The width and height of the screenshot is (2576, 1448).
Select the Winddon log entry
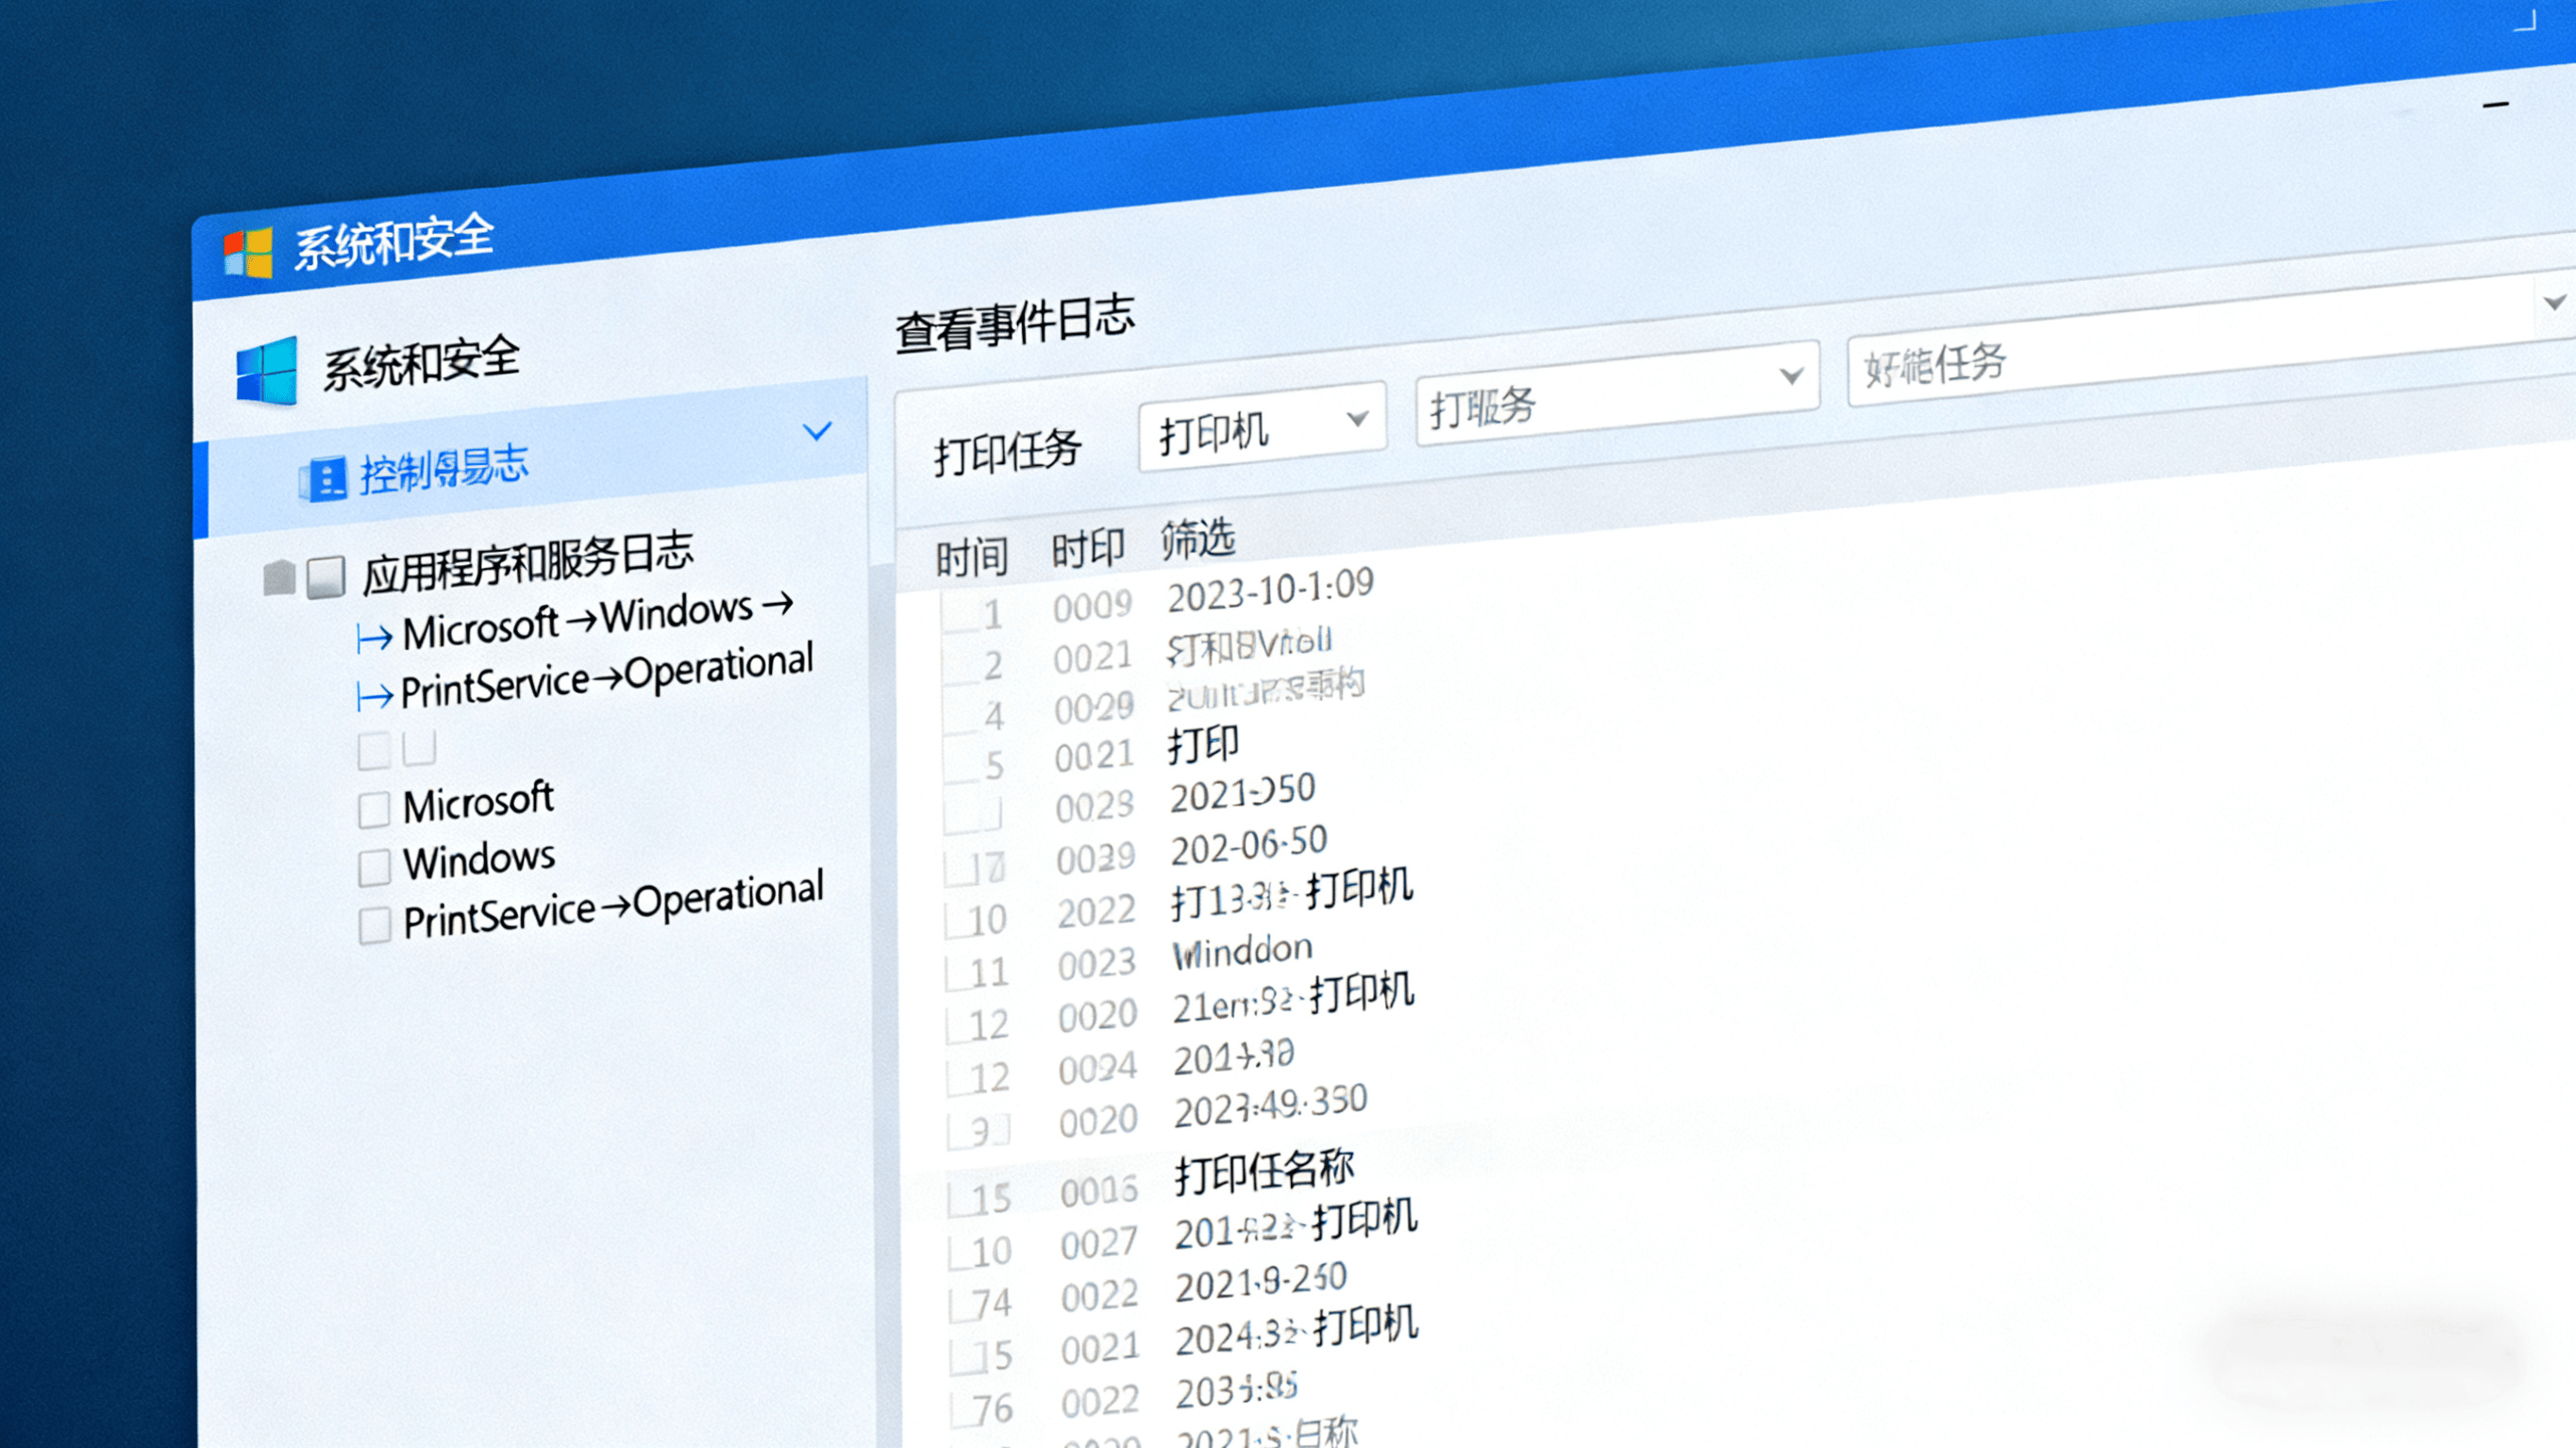pos(1243,952)
